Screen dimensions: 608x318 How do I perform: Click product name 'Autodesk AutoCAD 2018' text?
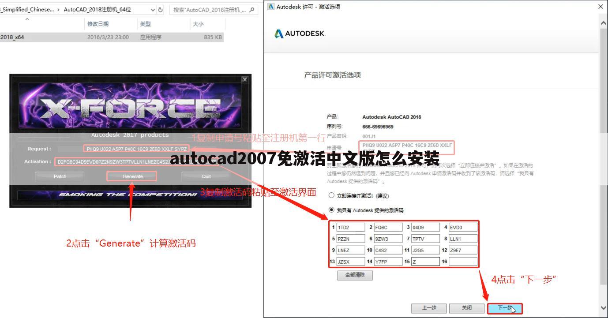pos(391,117)
